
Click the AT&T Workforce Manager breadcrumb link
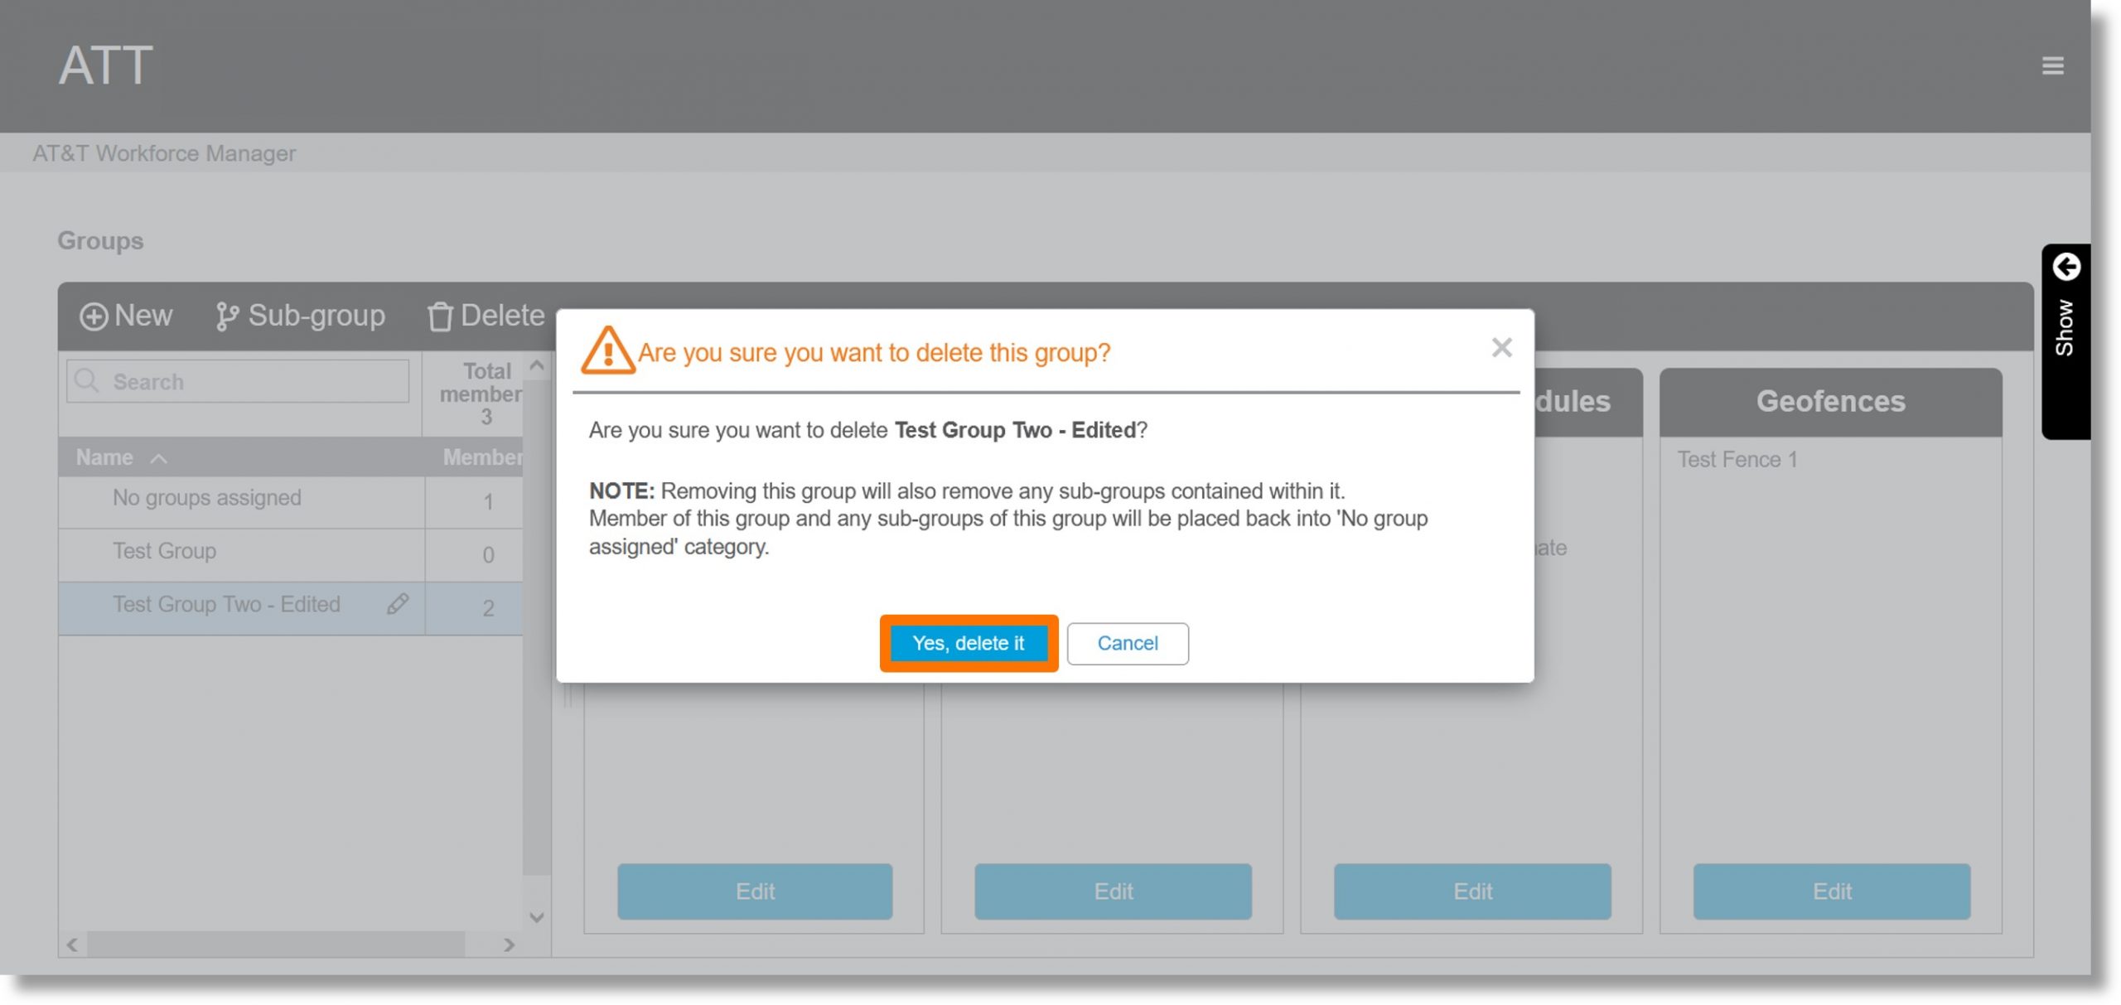pos(164,152)
